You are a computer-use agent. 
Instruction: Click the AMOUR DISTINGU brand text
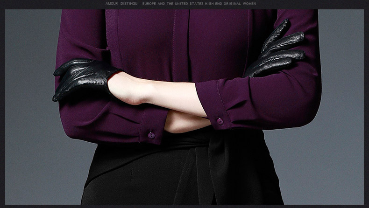click(122, 4)
